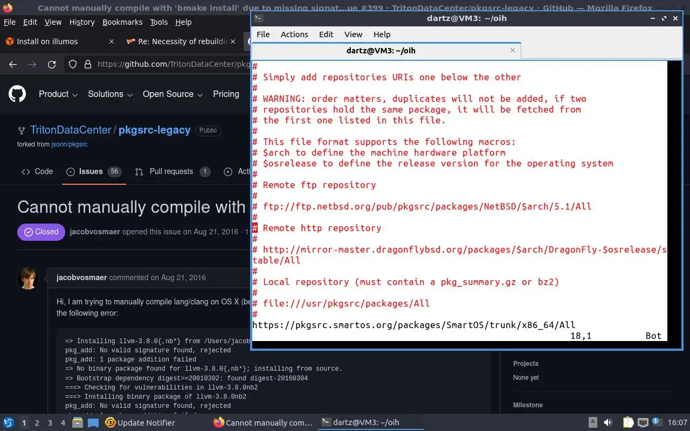This screenshot has height=431, width=690.
Task: Open TritonDataCenter owner link
Action: [71, 130]
